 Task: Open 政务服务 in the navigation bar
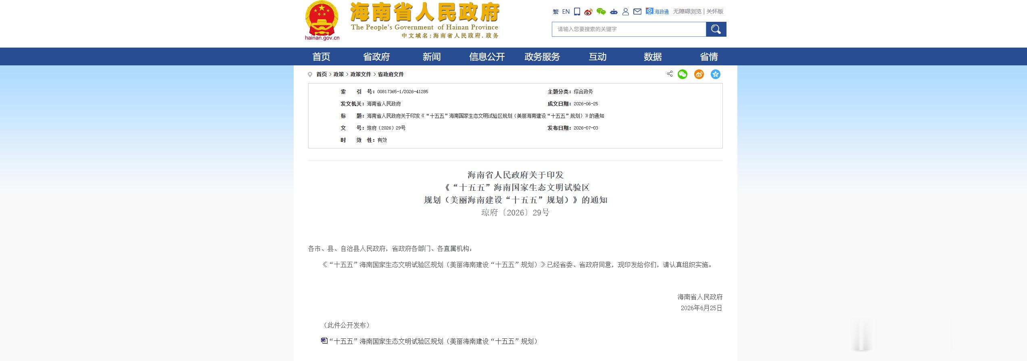[x=542, y=56]
